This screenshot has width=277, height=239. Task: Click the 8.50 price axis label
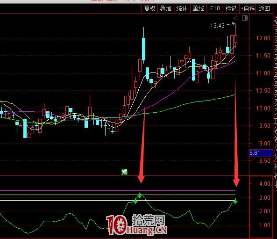click(265, 161)
